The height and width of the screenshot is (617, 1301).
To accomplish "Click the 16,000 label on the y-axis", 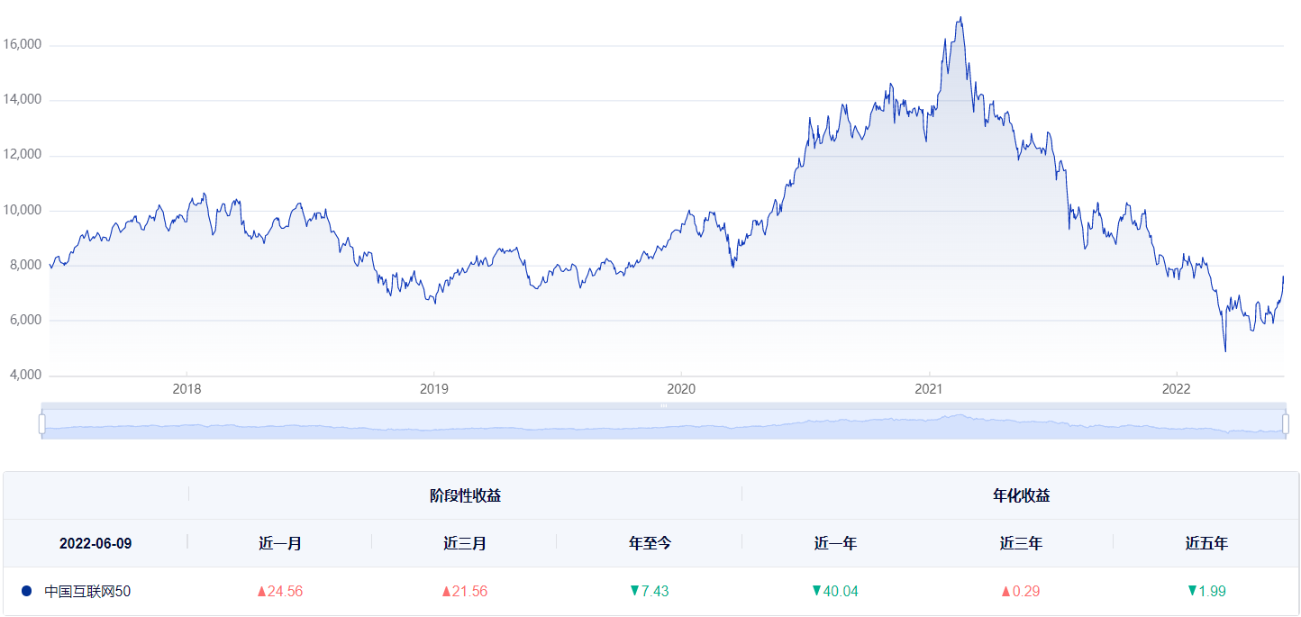I will coord(23,44).
